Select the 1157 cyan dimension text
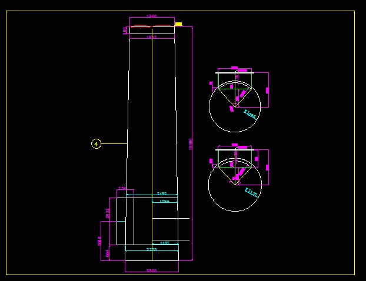366x281 pixels. (165, 242)
